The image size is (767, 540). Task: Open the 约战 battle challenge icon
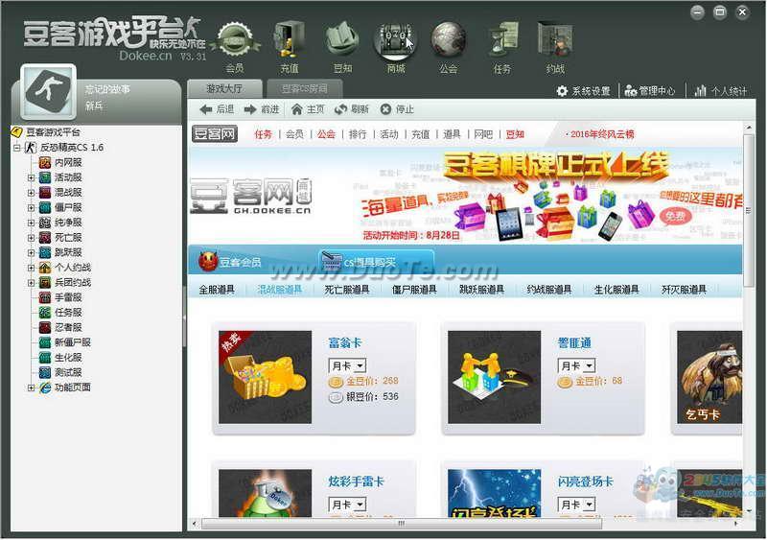tap(555, 40)
